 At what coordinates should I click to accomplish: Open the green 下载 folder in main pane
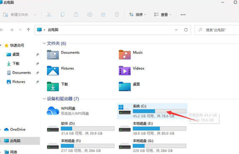[x=53, y=87]
